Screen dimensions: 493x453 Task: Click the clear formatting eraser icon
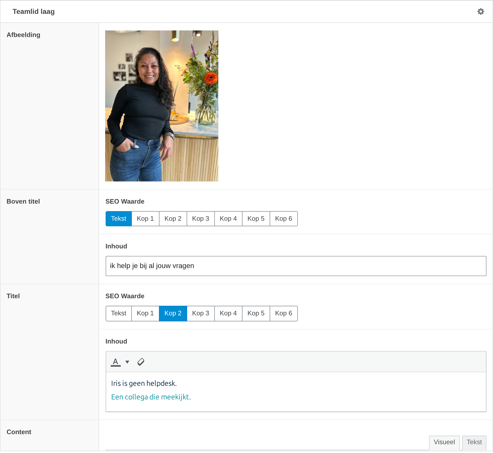tap(141, 362)
